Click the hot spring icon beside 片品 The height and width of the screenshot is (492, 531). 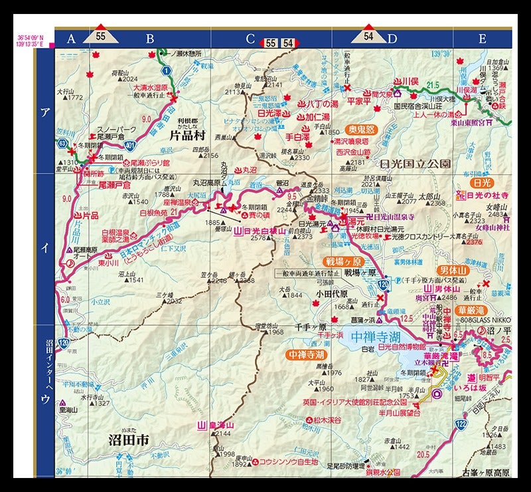pyautogui.click(x=78, y=215)
